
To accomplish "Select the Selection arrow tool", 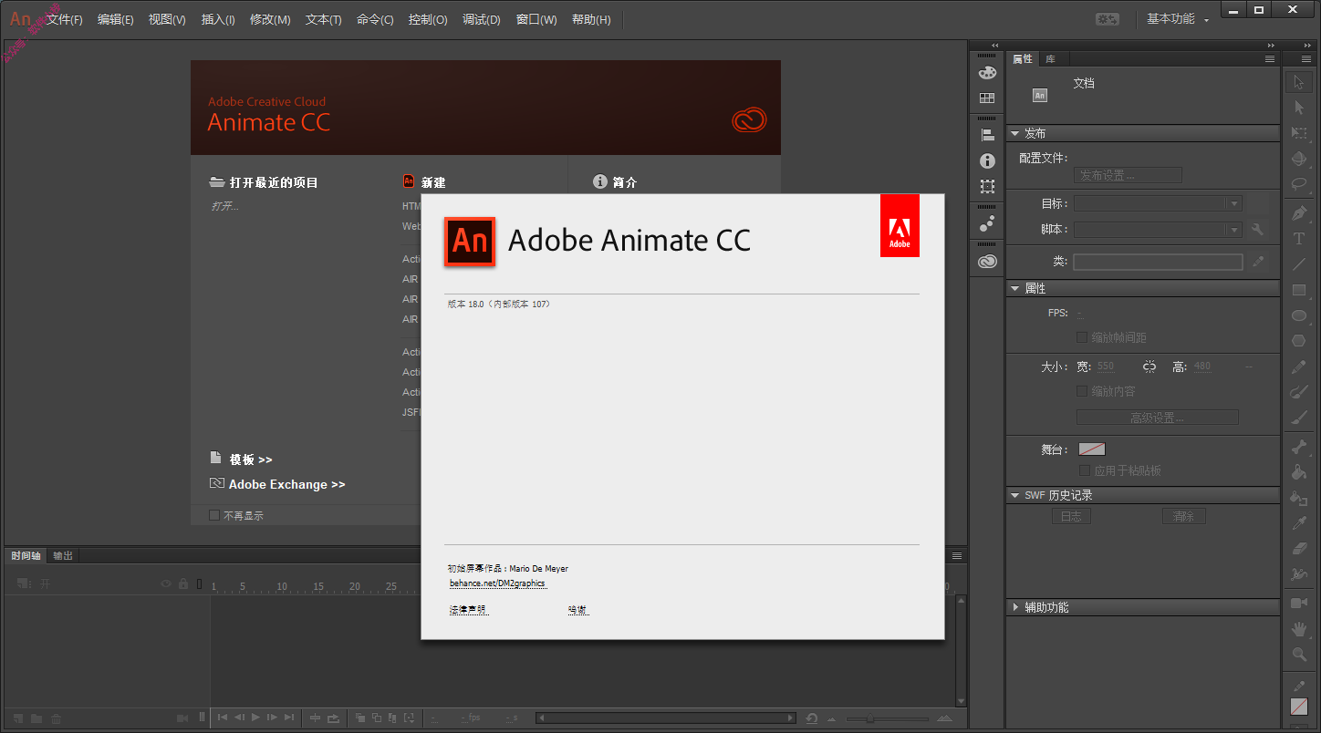I will [x=1299, y=82].
